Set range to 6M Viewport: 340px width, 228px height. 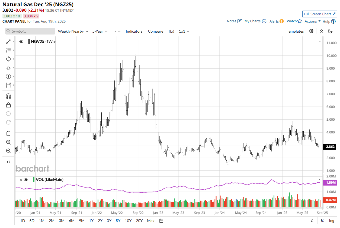point(72,221)
